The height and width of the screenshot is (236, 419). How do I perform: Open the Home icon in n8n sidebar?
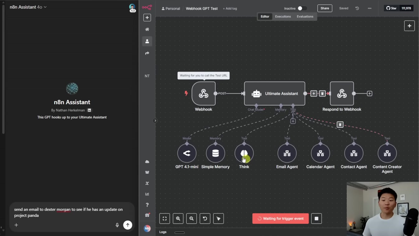[x=147, y=29]
